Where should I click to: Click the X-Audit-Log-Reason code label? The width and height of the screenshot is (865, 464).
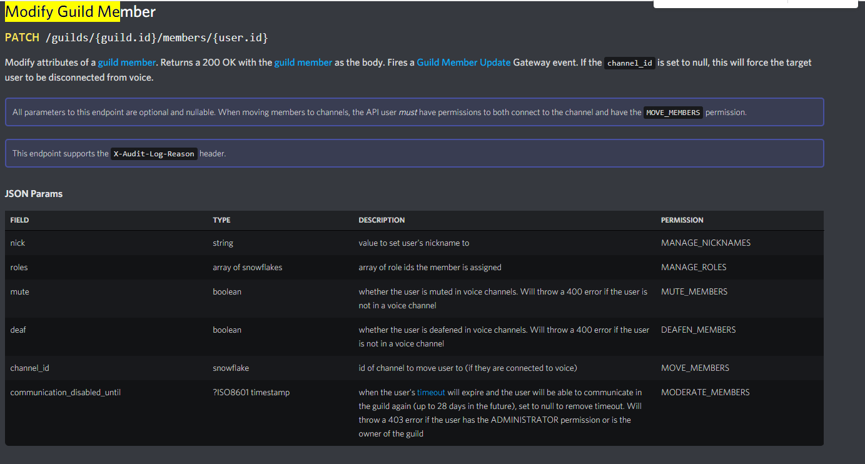(154, 154)
